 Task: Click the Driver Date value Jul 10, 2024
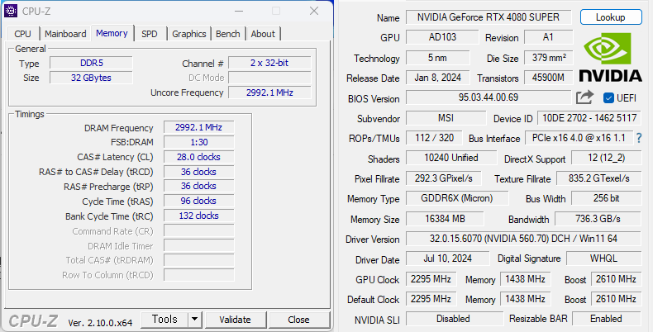click(448, 258)
